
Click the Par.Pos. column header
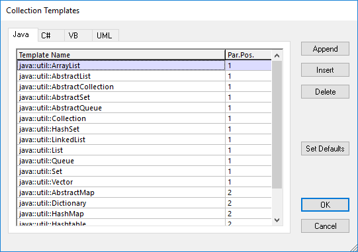pyautogui.click(x=248, y=55)
